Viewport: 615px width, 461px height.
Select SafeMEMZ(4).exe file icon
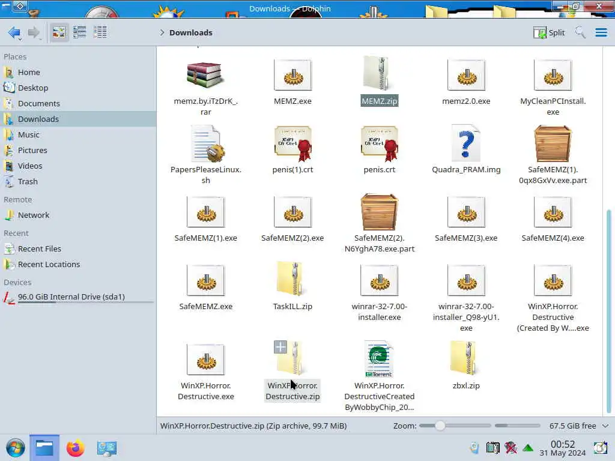pos(553,212)
